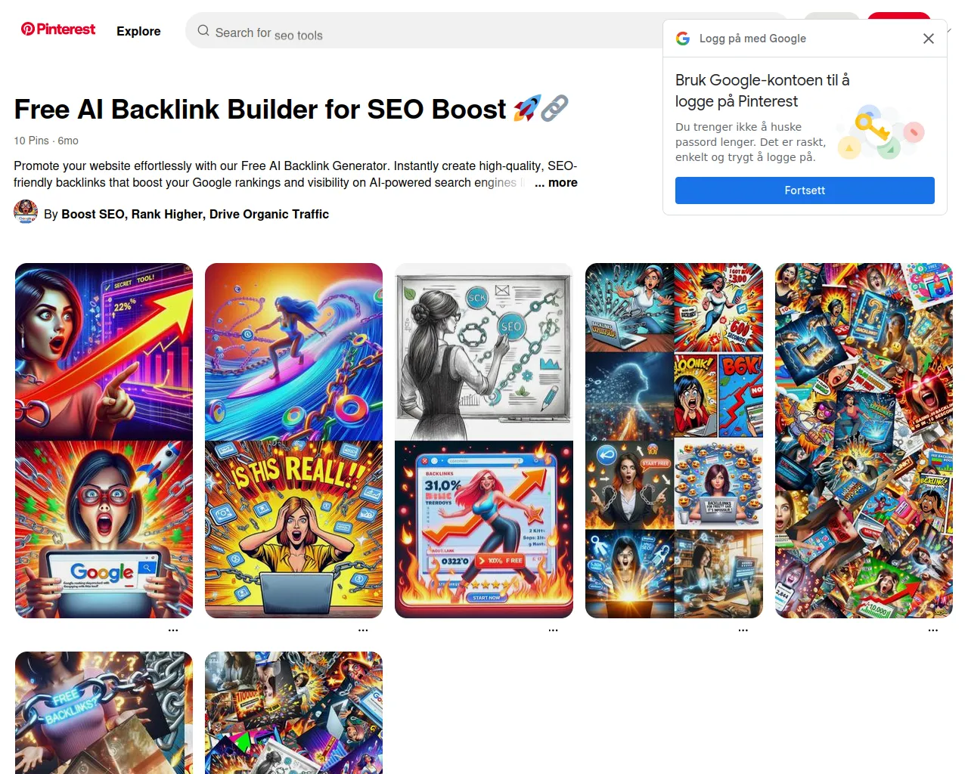Open more options under surfing woman pin

click(x=363, y=630)
